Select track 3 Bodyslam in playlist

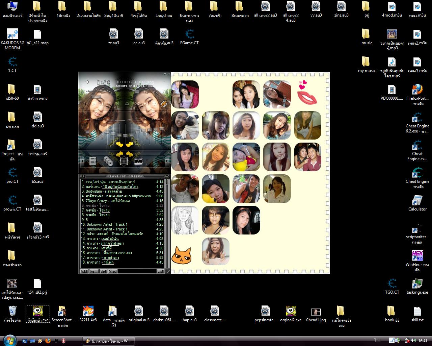point(122,191)
